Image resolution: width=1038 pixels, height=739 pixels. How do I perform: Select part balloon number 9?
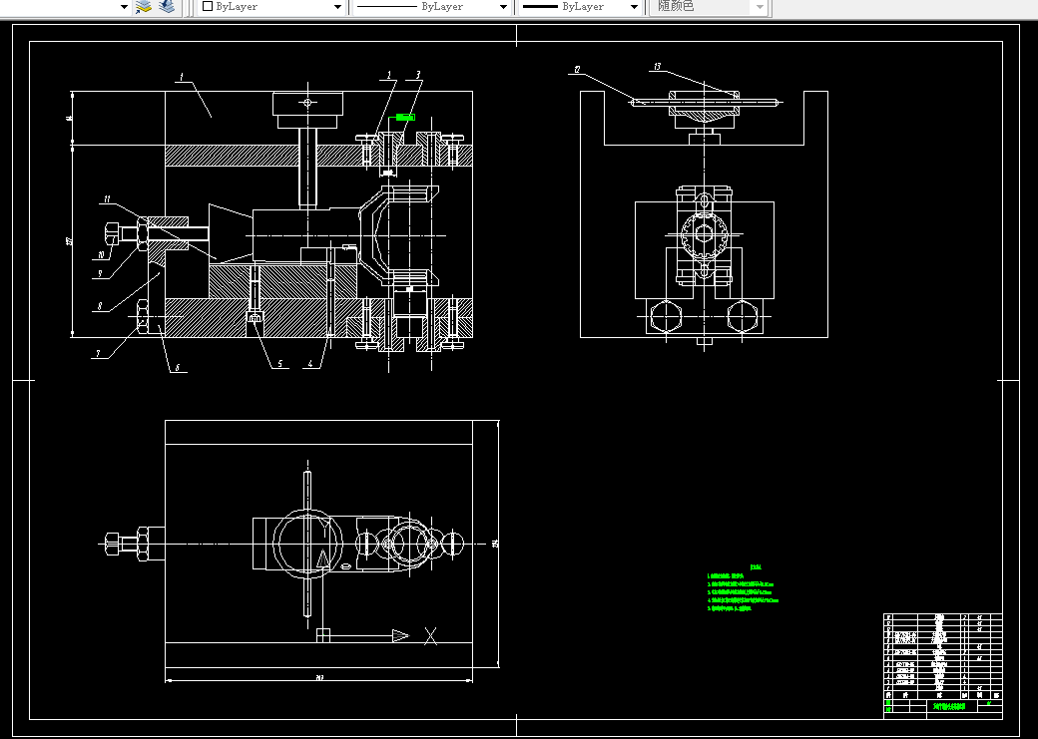click(x=100, y=273)
